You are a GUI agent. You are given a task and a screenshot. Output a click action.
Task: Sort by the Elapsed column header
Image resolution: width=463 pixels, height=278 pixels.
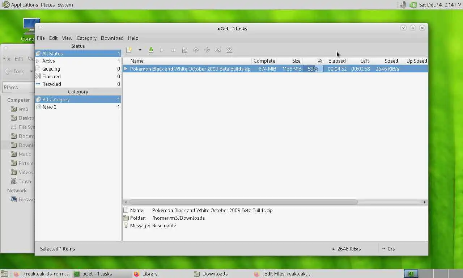click(336, 61)
